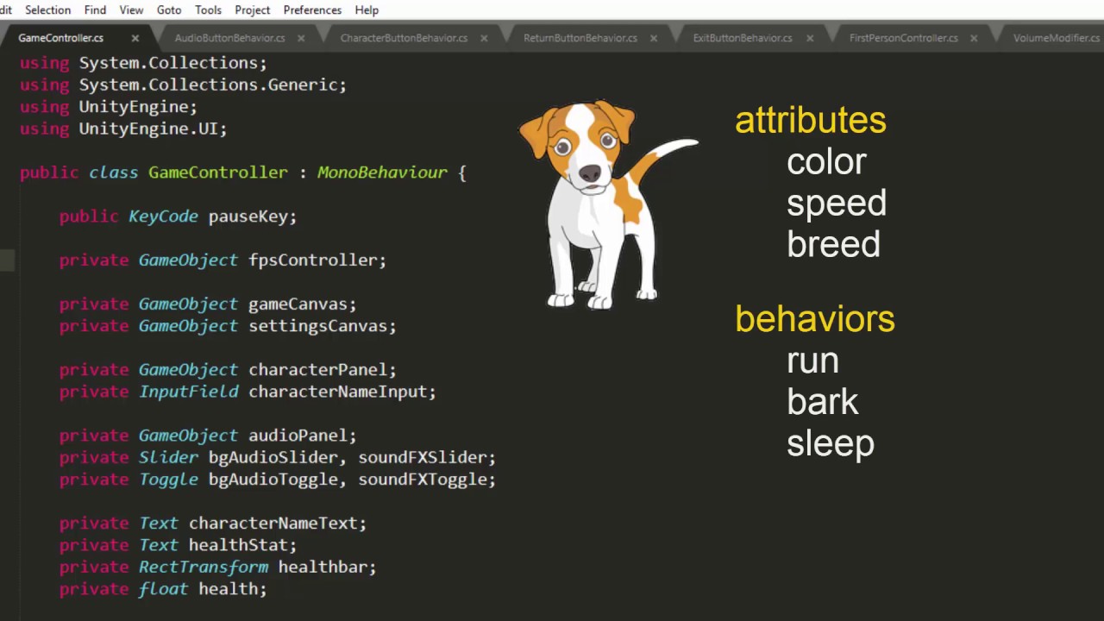This screenshot has height=621, width=1104.
Task: Switch to the CharacterButtonBehavior.cs tab
Action: [404, 38]
